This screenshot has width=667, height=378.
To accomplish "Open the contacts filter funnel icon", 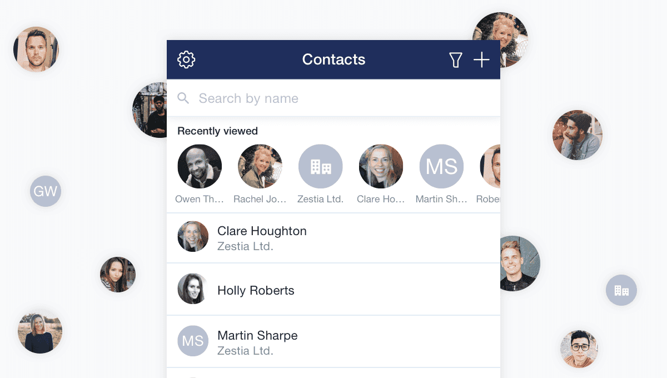I will click(456, 60).
